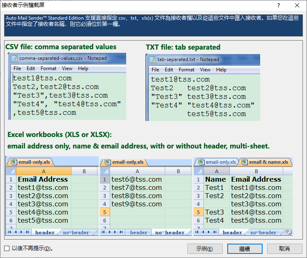
Task: Select header tab below test9@tss.com sheet
Action: 138,233
